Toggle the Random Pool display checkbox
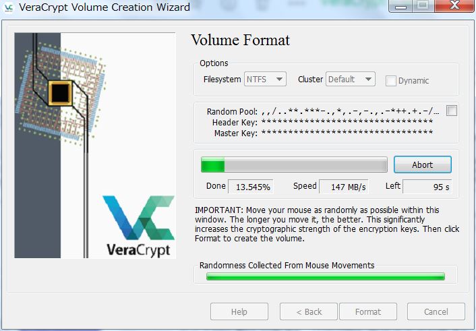 (x=452, y=111)
